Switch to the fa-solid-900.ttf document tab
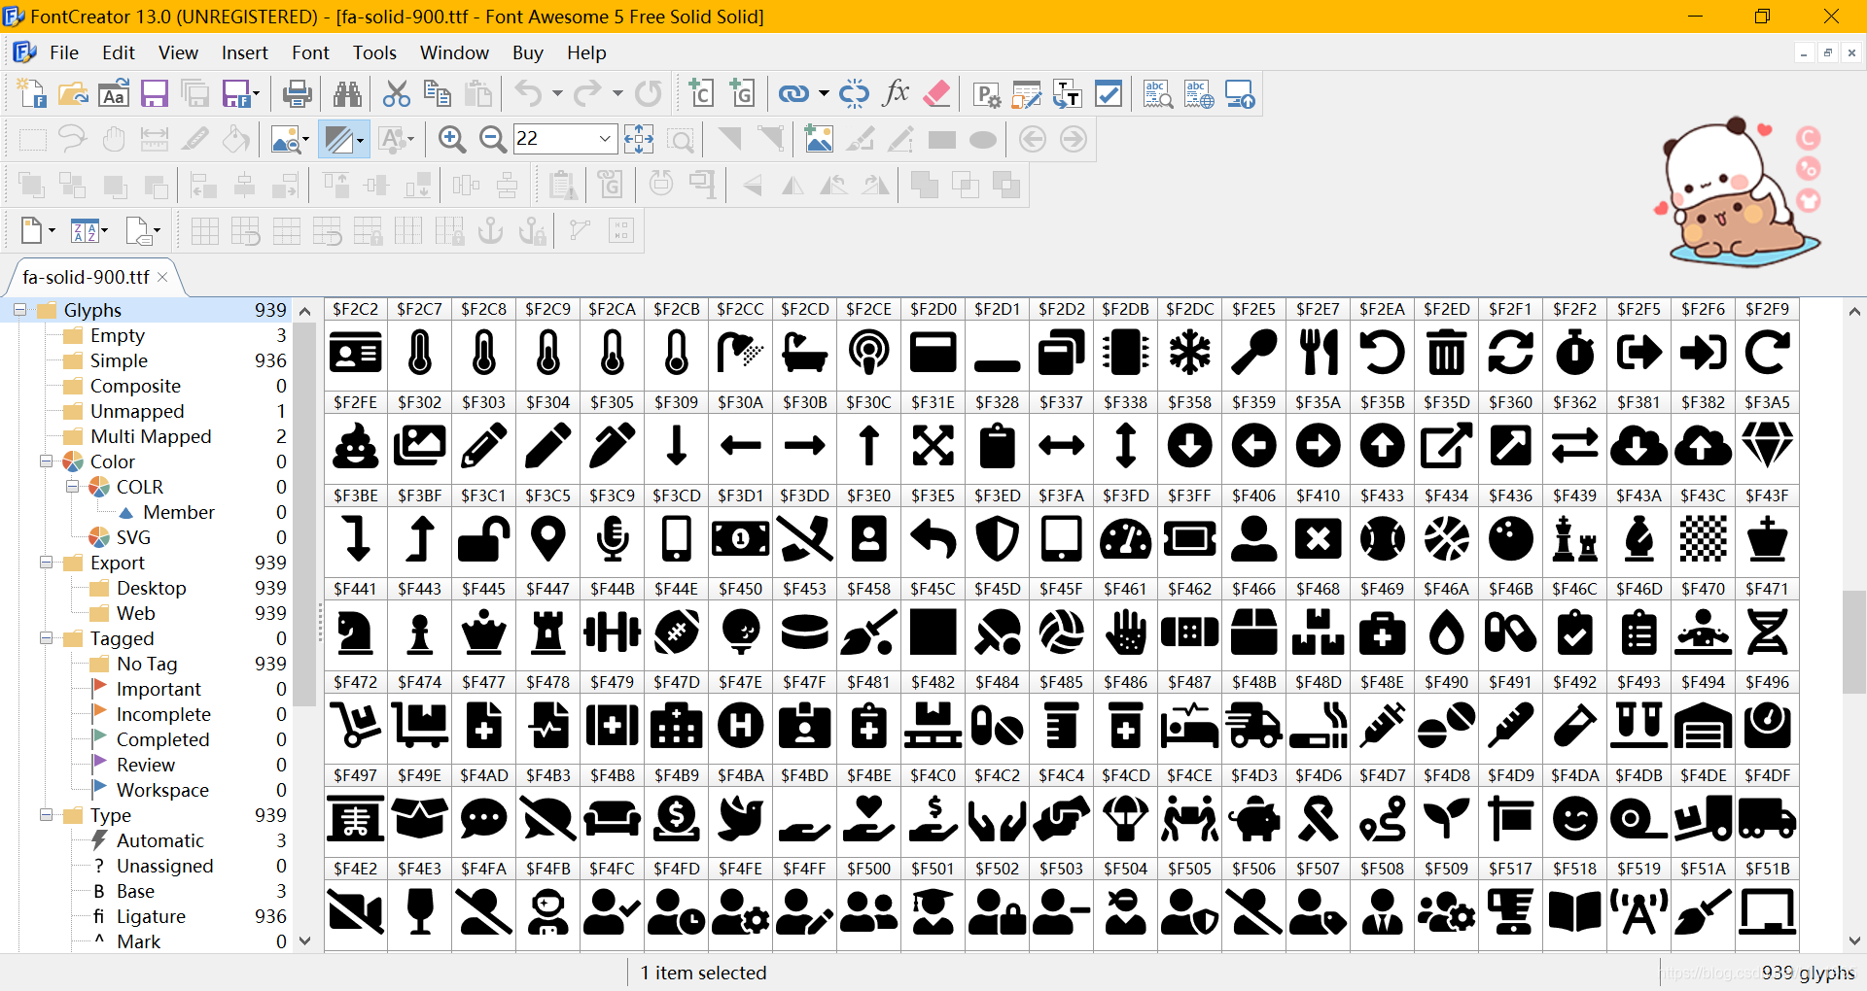1867x991 pixels. pyautogui.click(x=86, y=277)
